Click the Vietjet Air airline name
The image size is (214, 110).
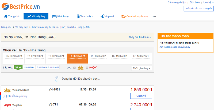17,105
